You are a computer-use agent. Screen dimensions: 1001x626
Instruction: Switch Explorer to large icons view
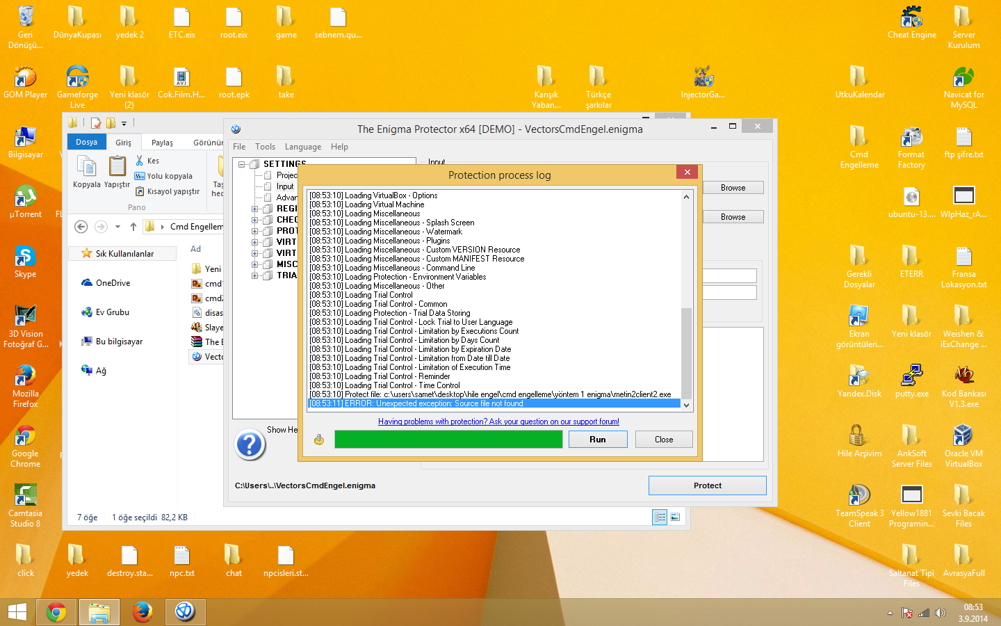(x=675, y=517)
